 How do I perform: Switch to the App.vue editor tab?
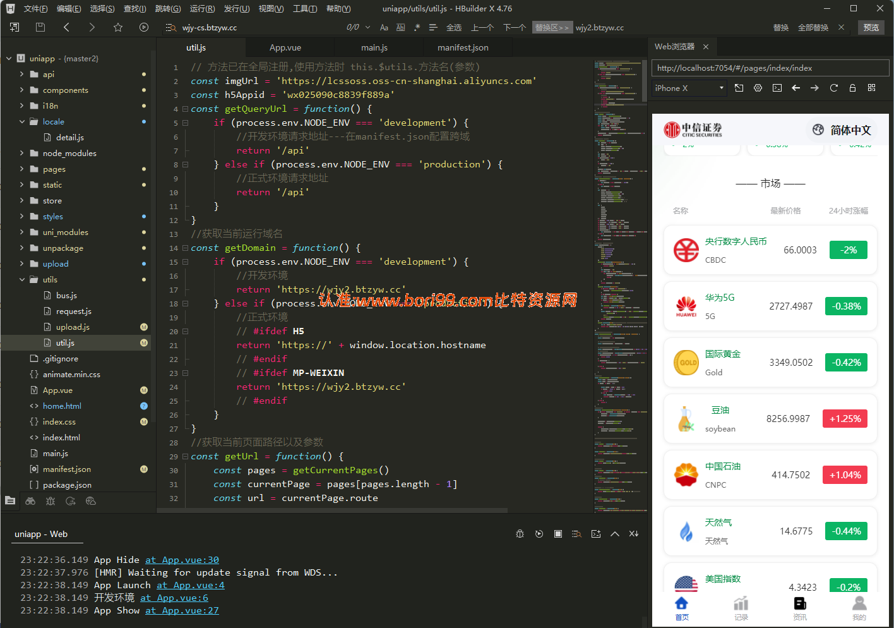(285, 47)
